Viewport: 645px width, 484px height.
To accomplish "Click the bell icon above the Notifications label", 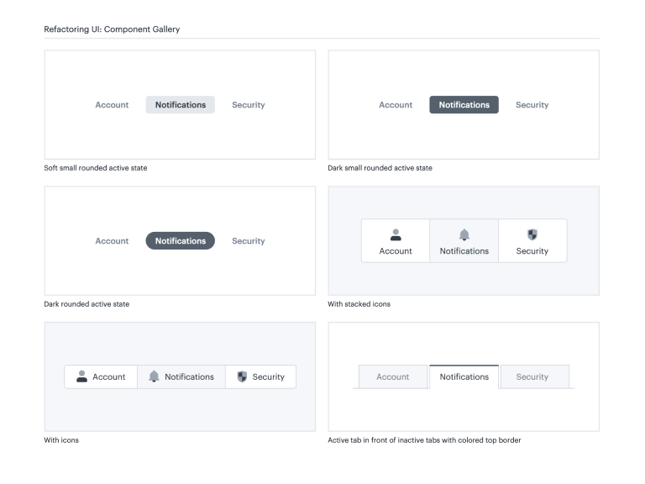I will click(464, 235).
